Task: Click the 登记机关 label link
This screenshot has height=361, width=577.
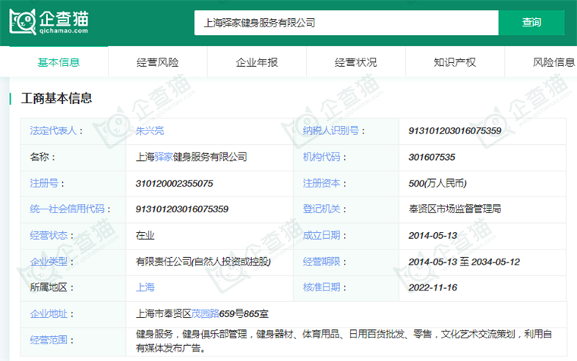Action: tap(322, 209)
